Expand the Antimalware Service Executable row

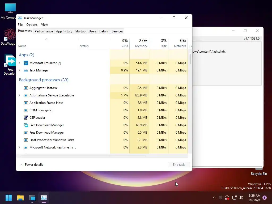(x=19, y=95)
